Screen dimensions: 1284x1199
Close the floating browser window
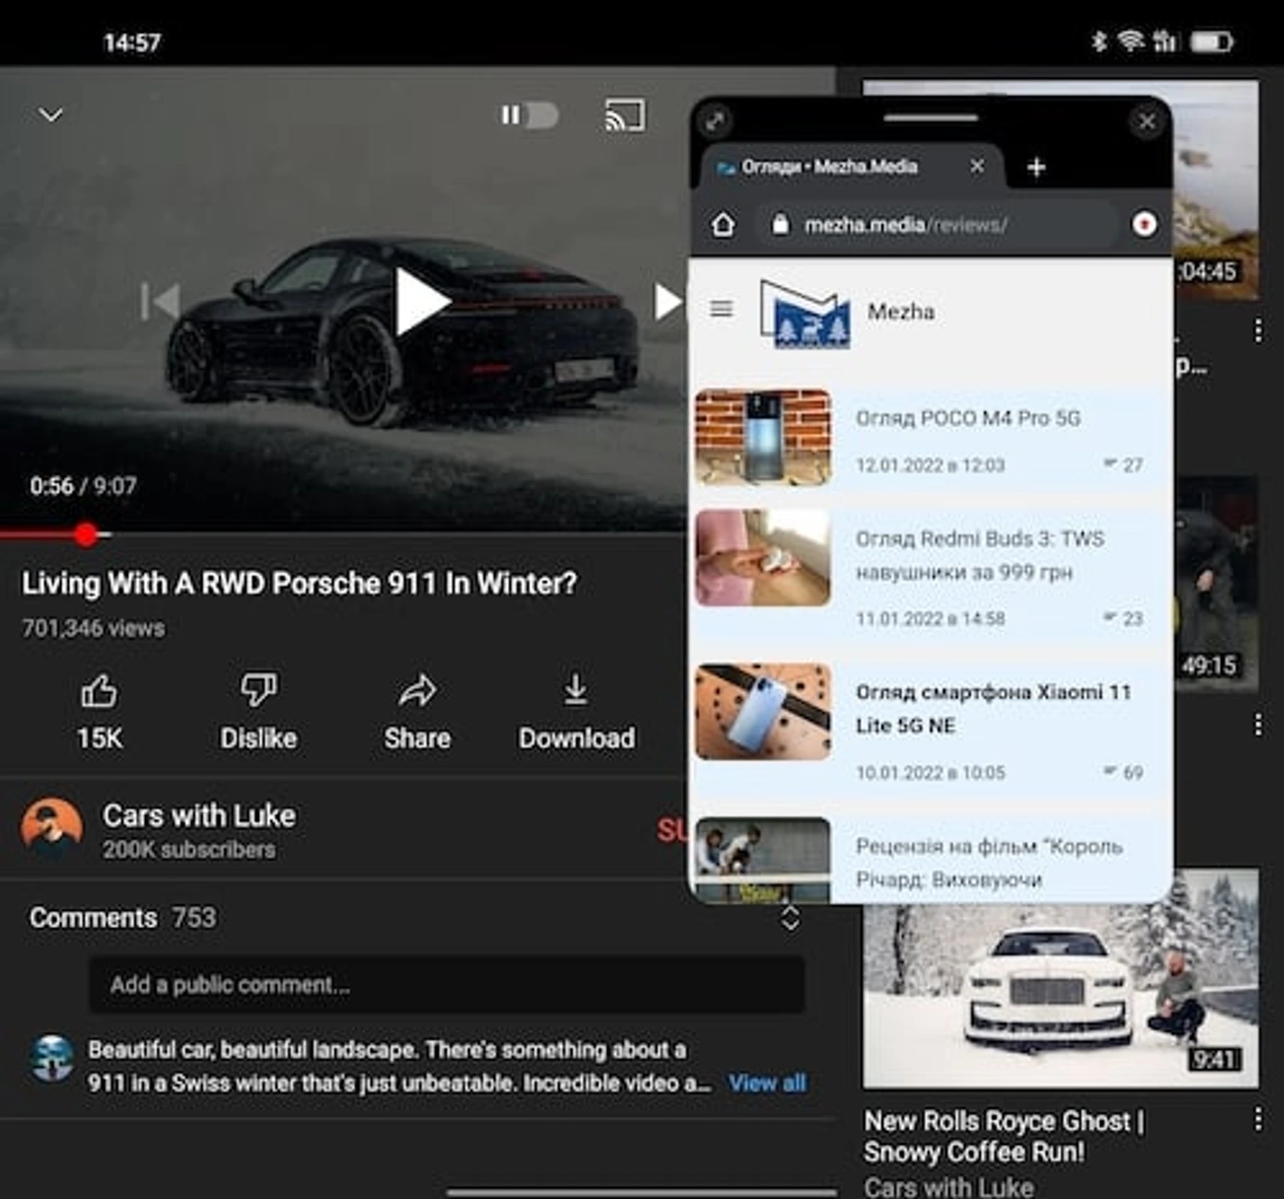click(1147, 122)
